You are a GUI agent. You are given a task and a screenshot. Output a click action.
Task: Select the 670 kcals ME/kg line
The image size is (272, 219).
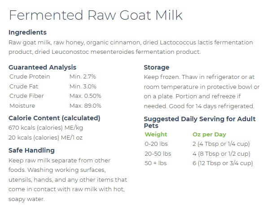coord(46,128)
